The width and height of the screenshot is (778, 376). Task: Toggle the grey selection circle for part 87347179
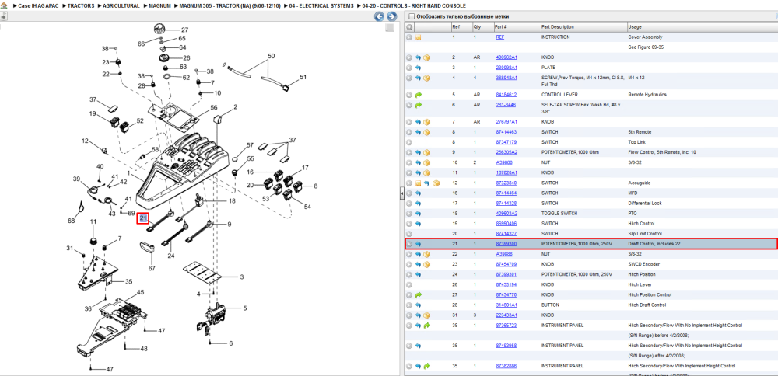(x=409, y=142)
